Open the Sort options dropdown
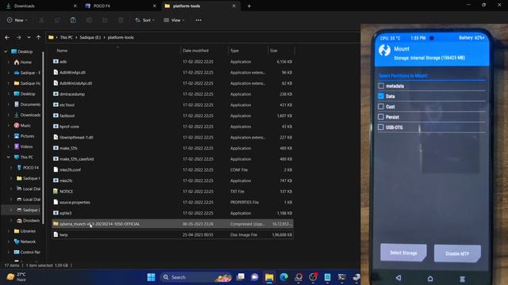Screen dimensions: 508x285 tap(144, 21)
